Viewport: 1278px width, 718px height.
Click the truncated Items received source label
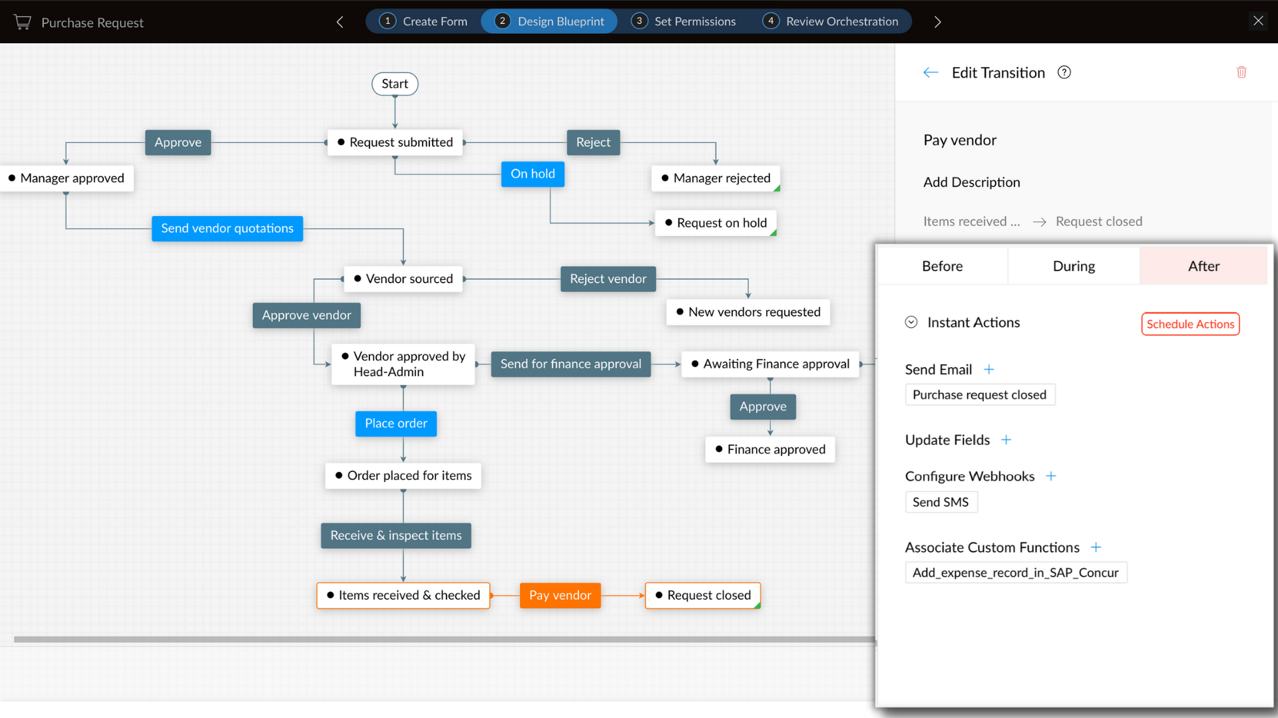click(971, 221)
